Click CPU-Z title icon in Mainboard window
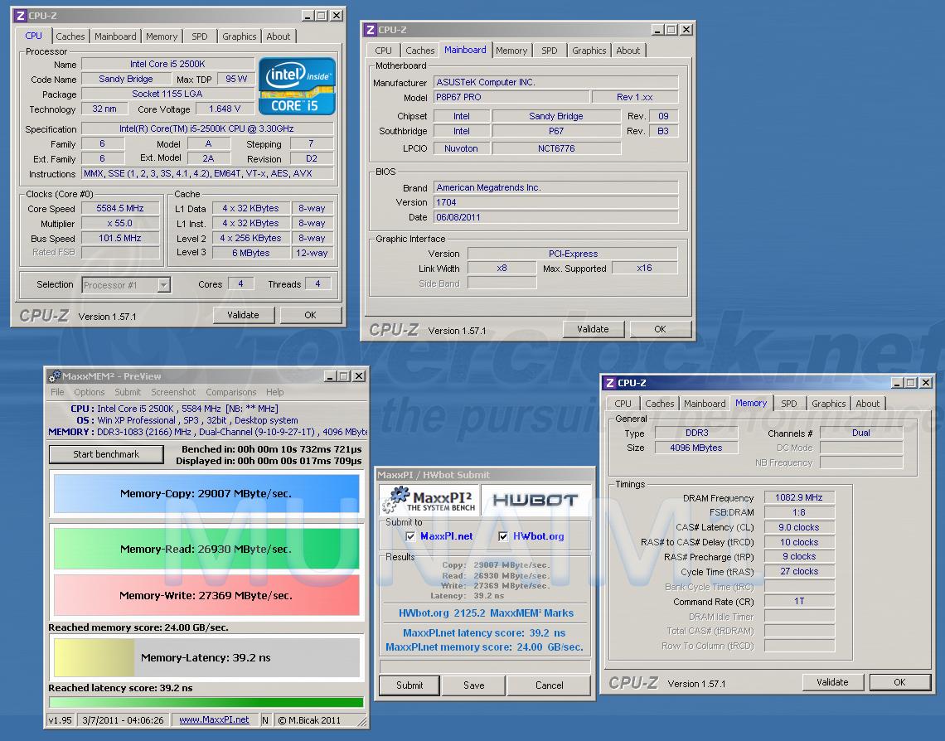 370,30
